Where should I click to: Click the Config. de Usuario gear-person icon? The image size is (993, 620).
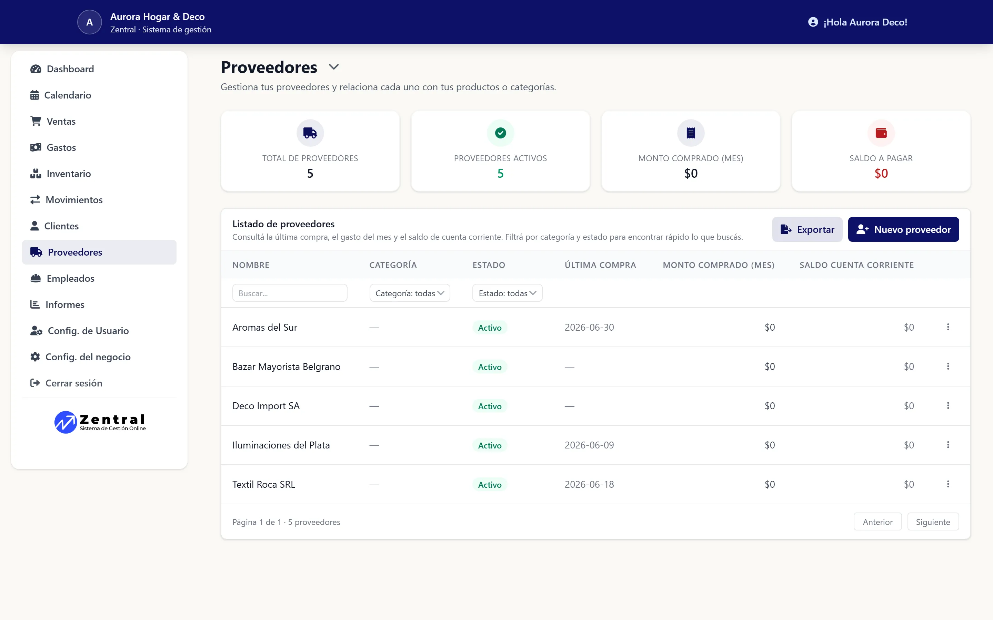point(37,331)
